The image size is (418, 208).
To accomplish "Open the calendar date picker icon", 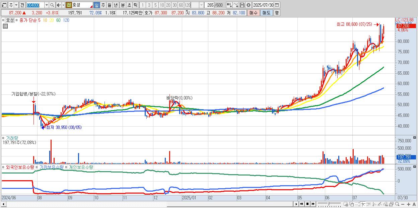I will coord(277,5).
